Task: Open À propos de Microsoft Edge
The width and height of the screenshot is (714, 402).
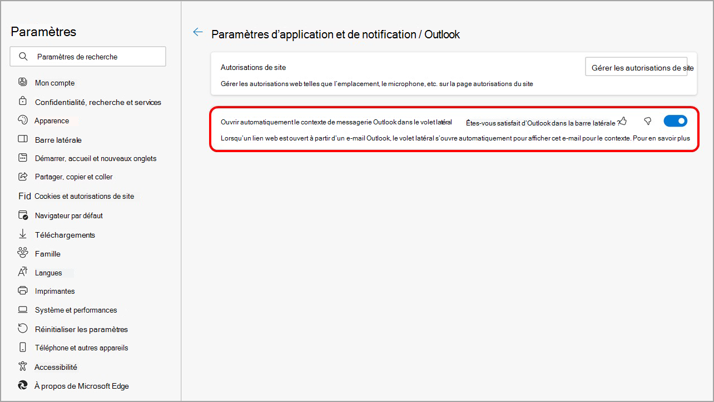Action: (x=82, y=386)
